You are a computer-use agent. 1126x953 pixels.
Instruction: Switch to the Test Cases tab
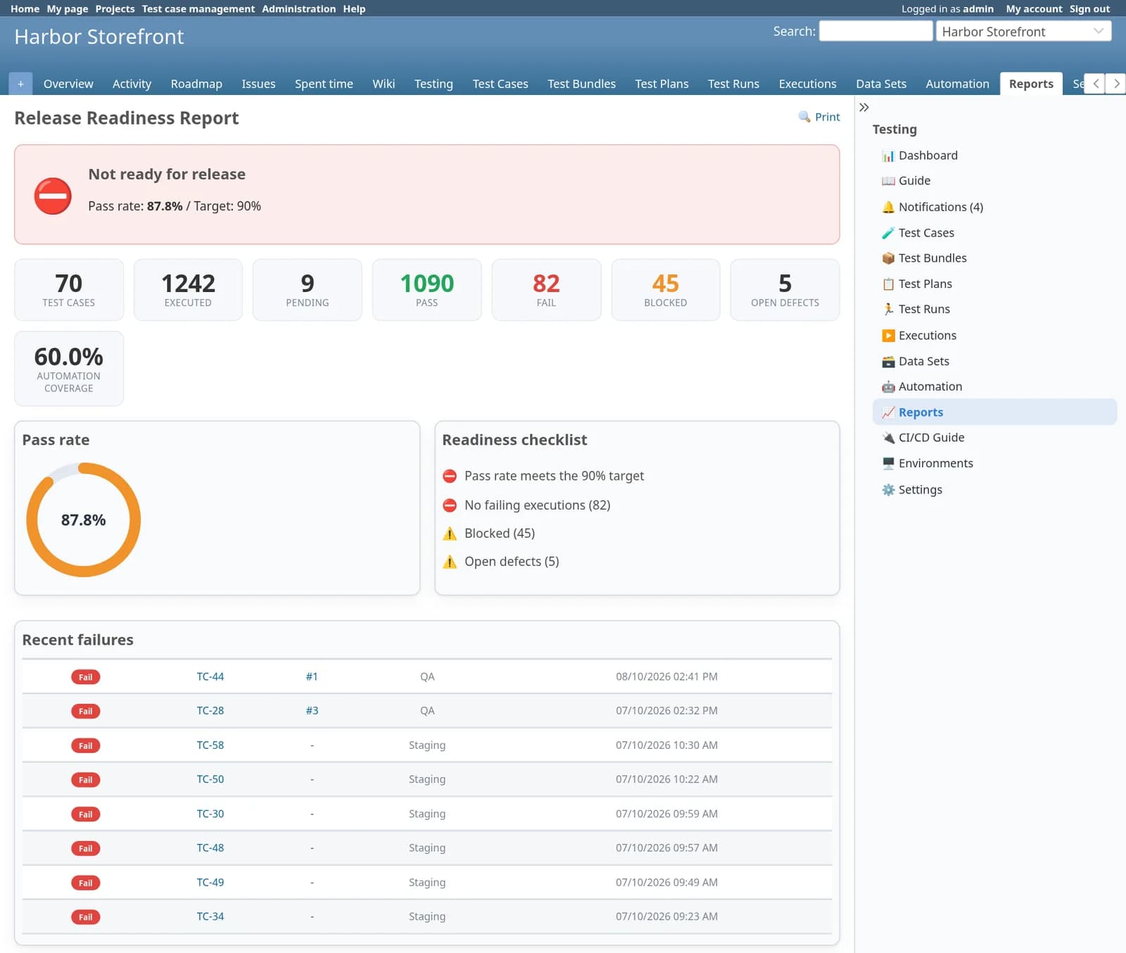(x=500, y=84)
